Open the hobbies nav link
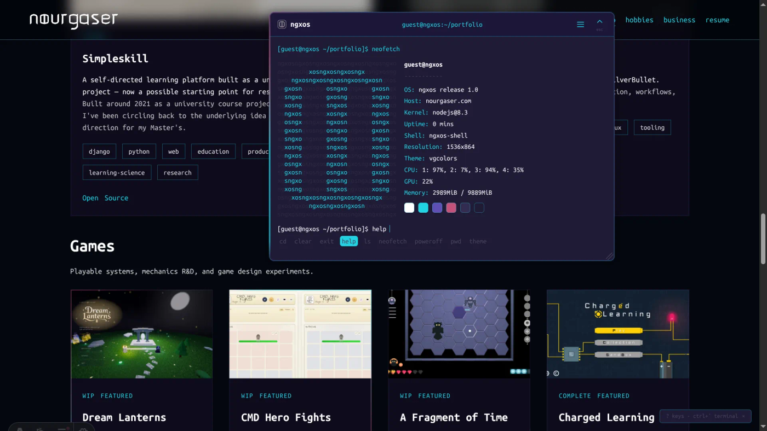 639,20
